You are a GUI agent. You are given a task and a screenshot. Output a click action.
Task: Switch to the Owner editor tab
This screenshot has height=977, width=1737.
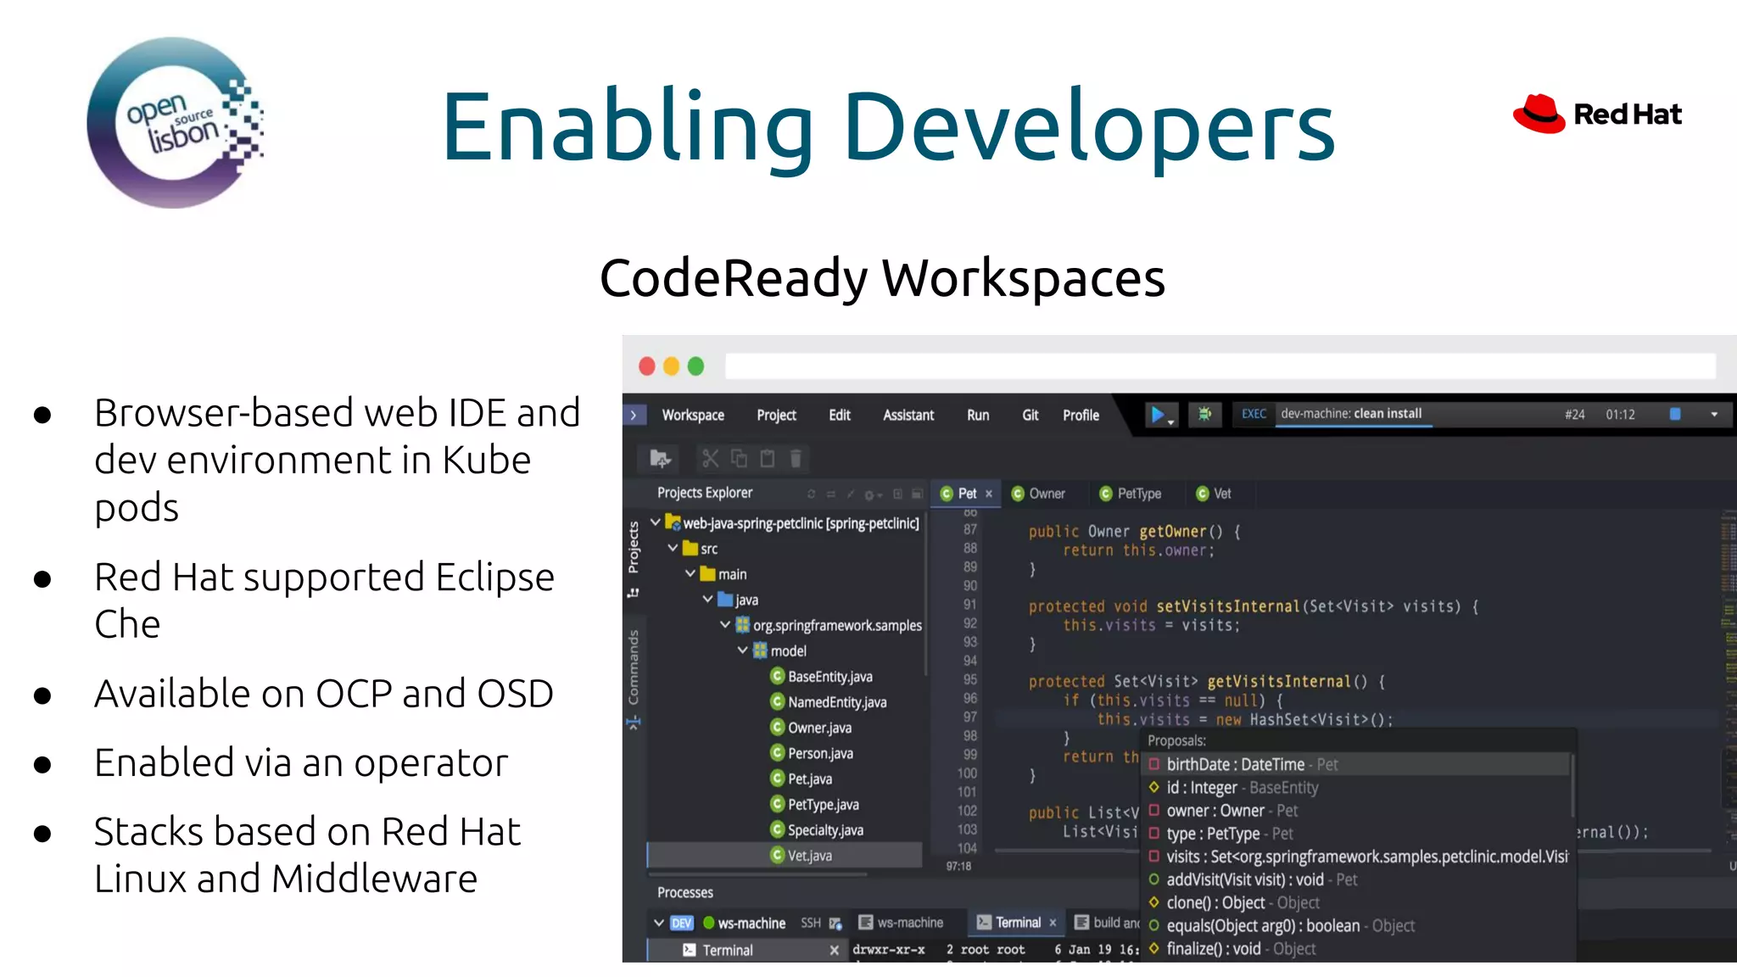click(x=1038, y=494)
